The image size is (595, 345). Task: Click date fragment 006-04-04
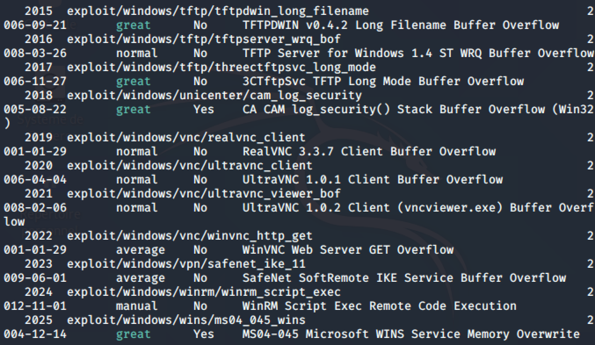click(x=35, y=180)
